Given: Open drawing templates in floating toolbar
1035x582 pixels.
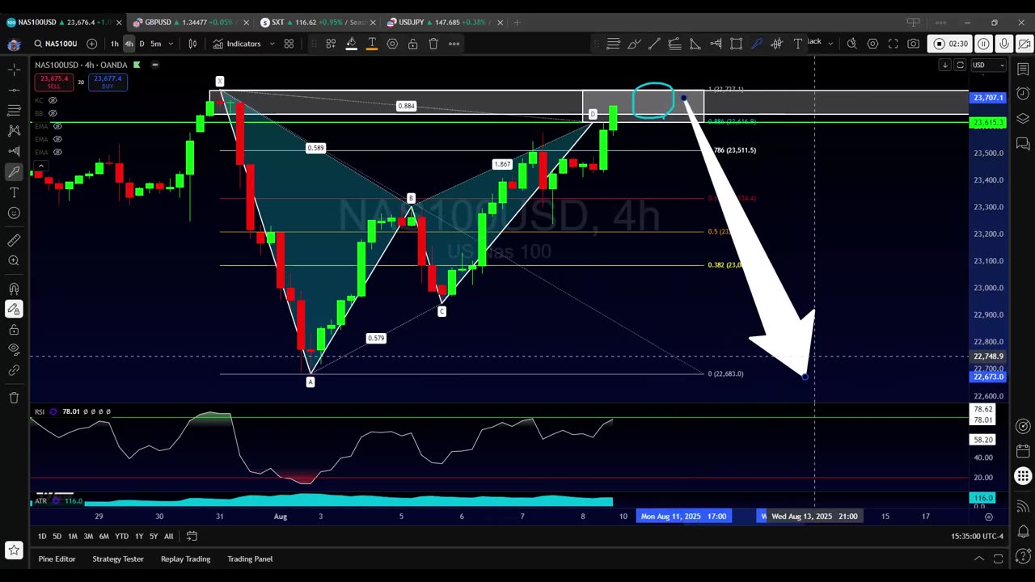Looking at the screenshot, I should (331, 44).
